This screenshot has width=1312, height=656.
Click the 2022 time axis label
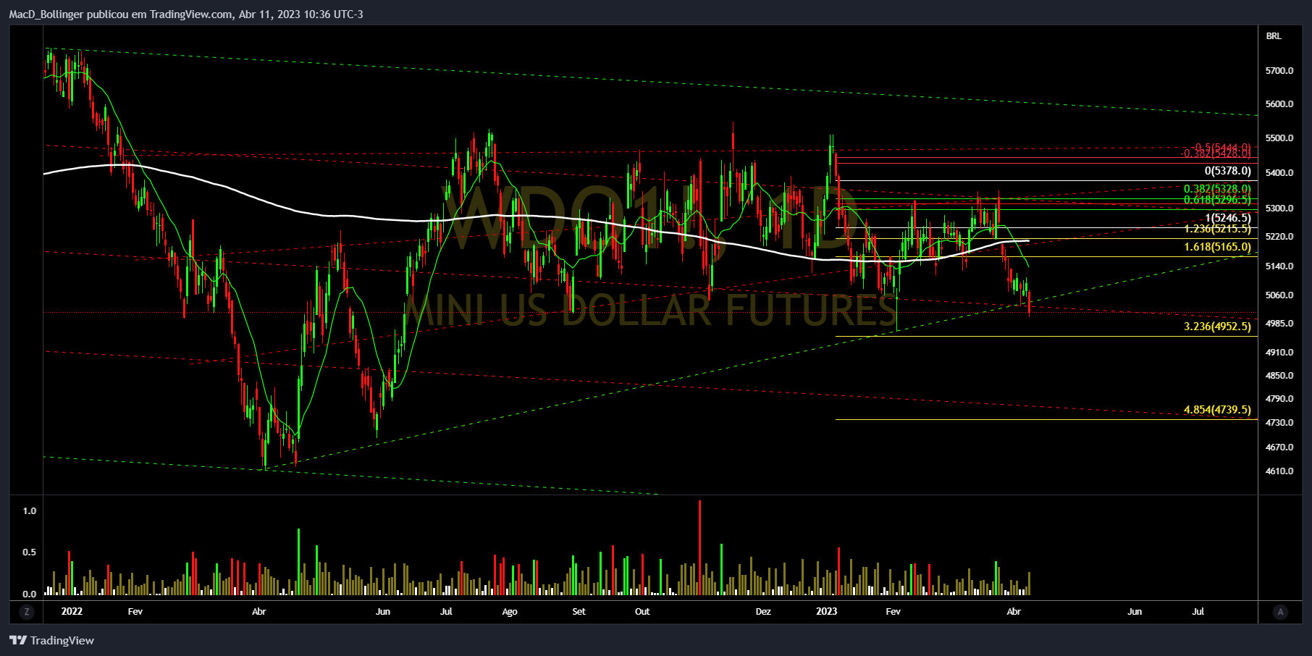72,611
